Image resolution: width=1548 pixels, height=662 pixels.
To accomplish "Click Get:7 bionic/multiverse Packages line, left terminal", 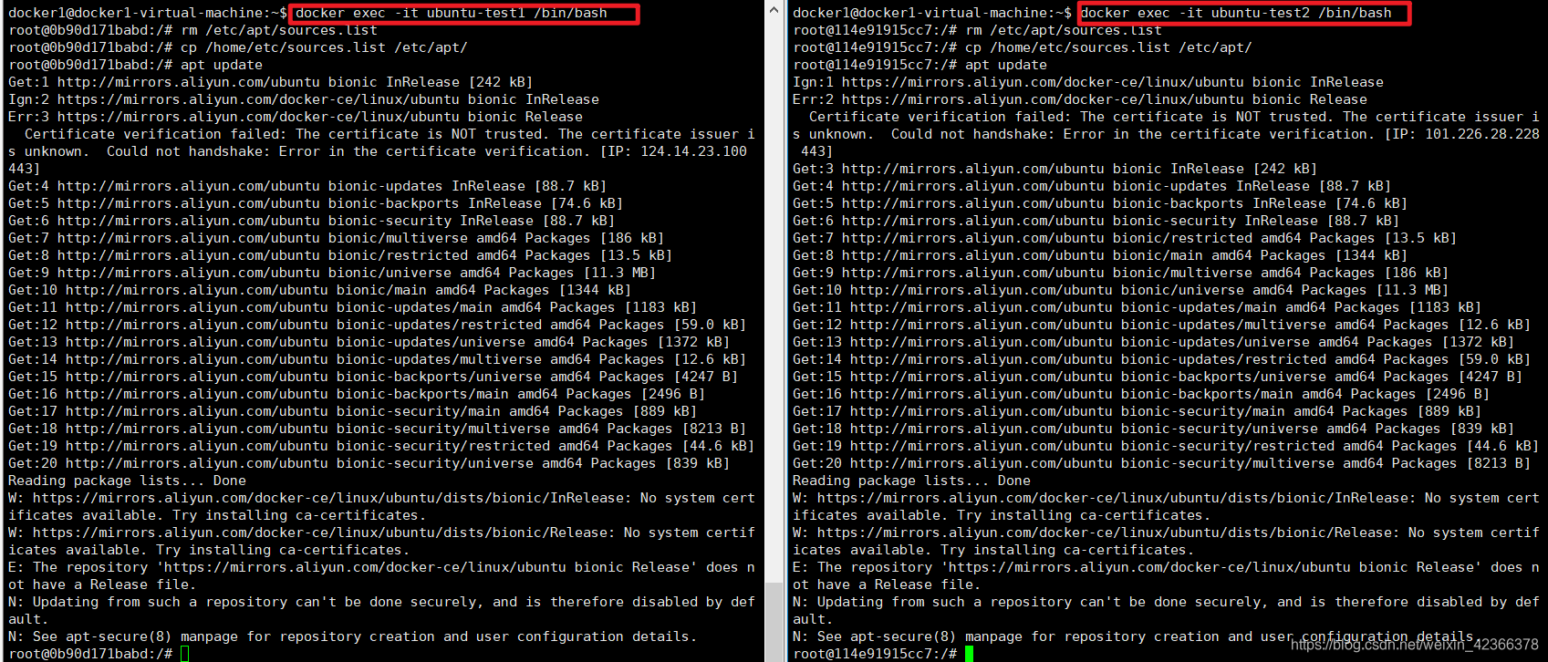I will coord(337,238).
